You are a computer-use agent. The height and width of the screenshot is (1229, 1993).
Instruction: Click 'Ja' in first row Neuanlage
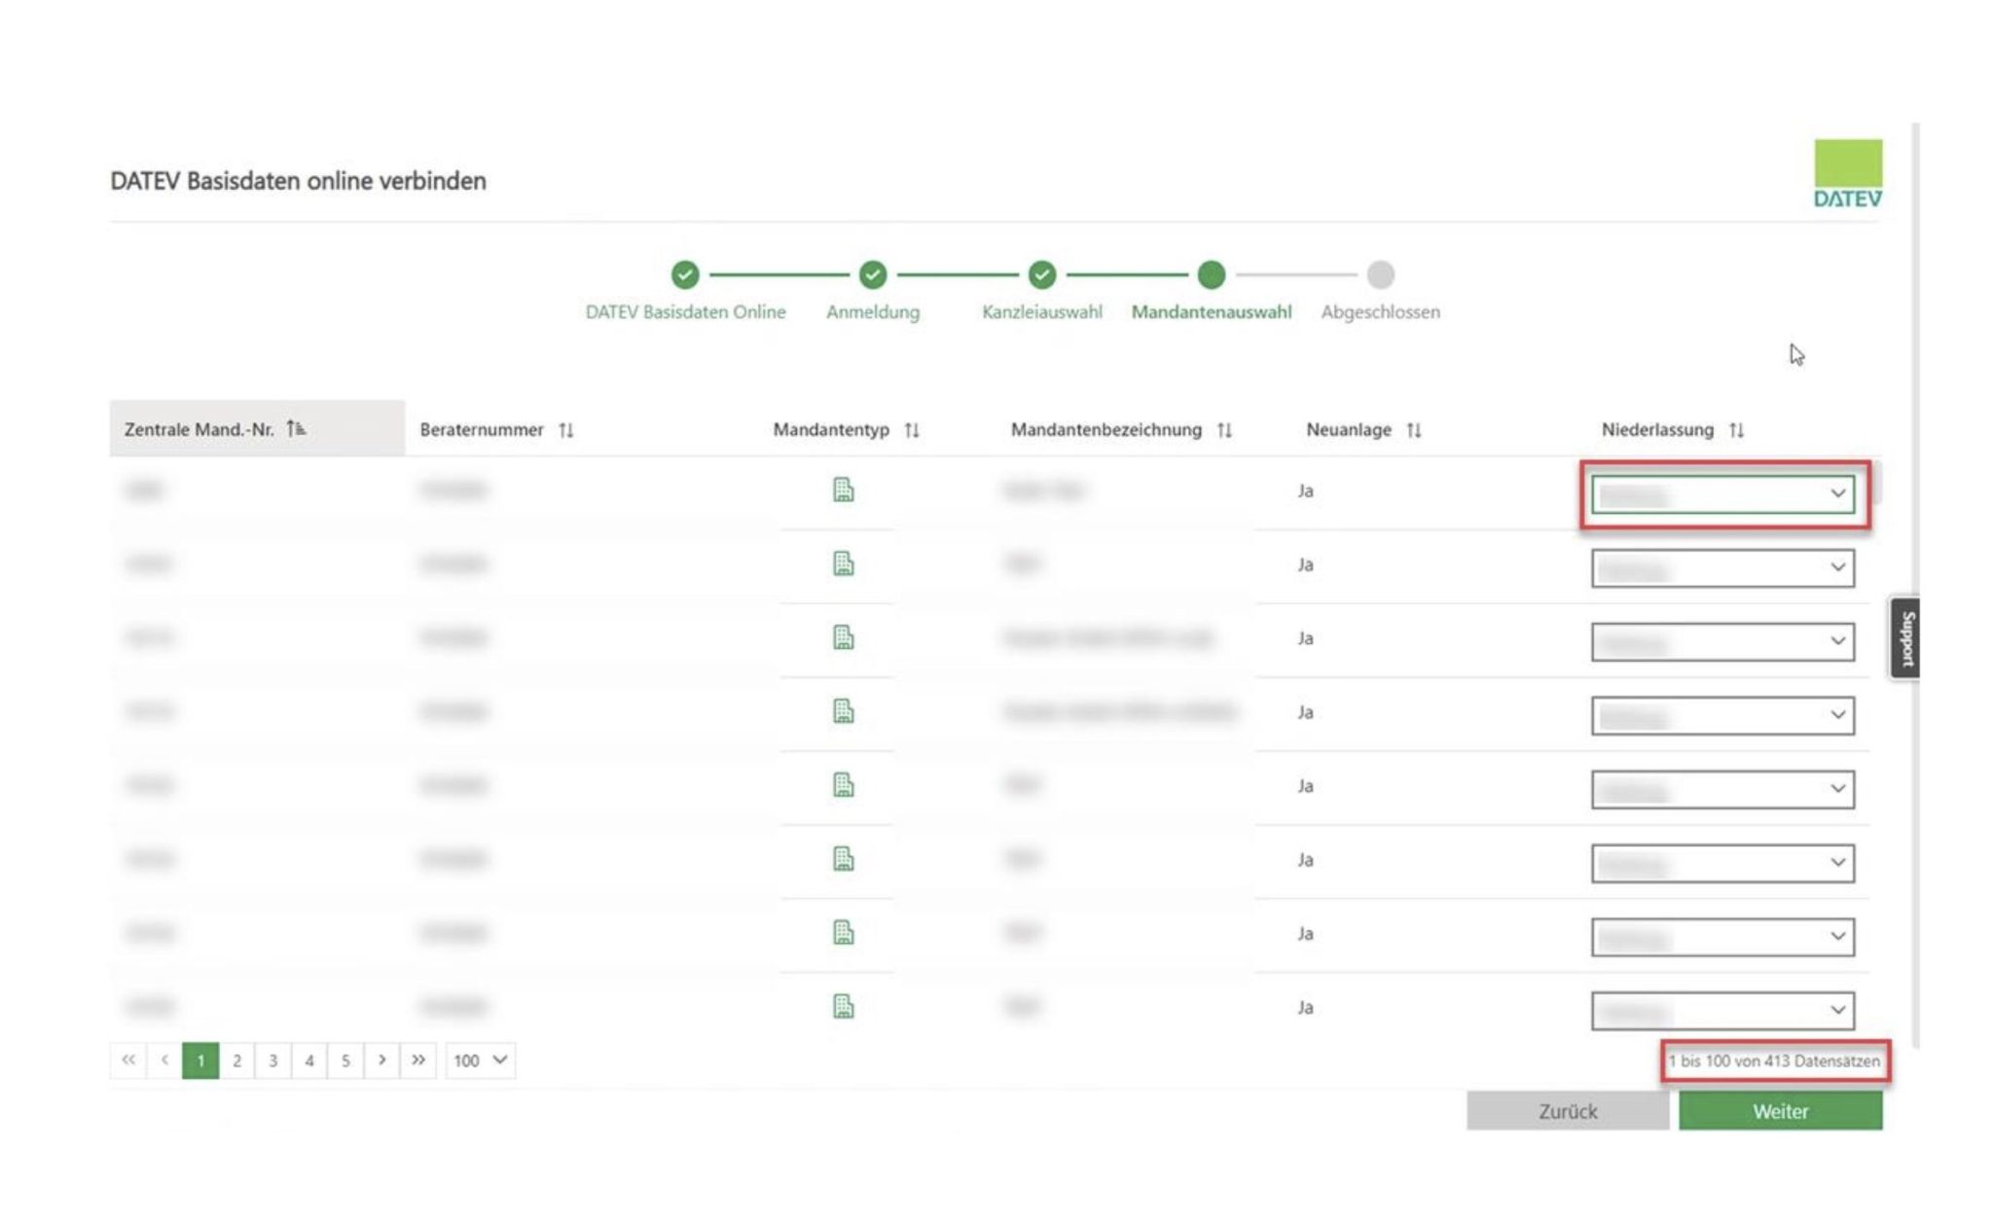click(x=1306, y=490)
